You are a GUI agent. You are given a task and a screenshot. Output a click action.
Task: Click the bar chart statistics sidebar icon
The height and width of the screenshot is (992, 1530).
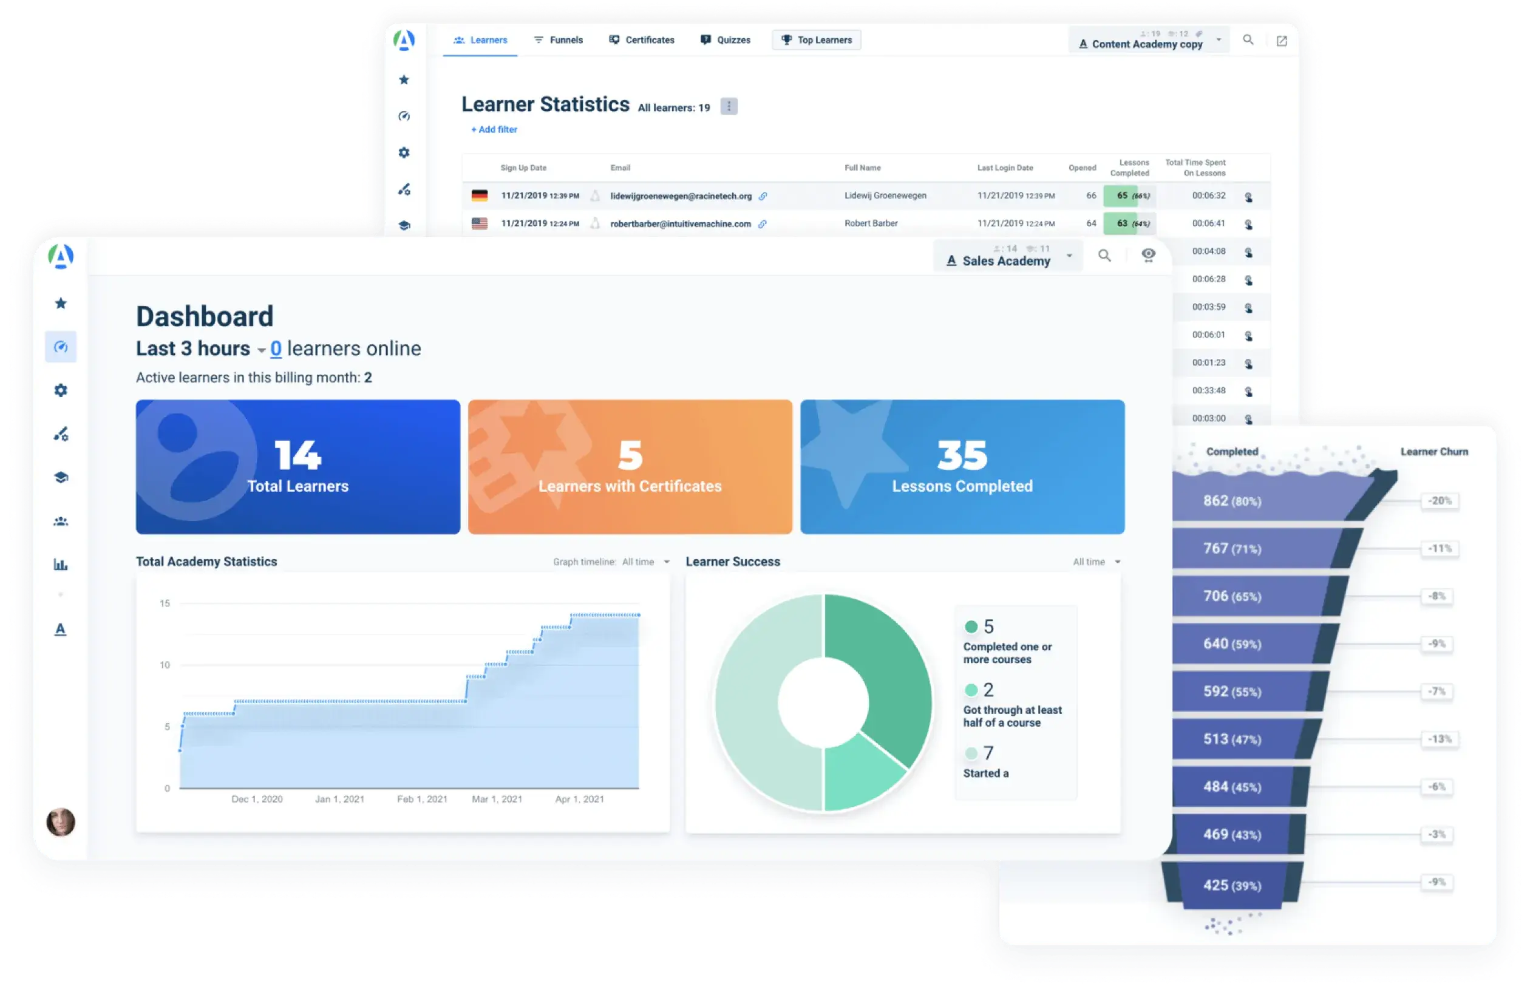61,565
